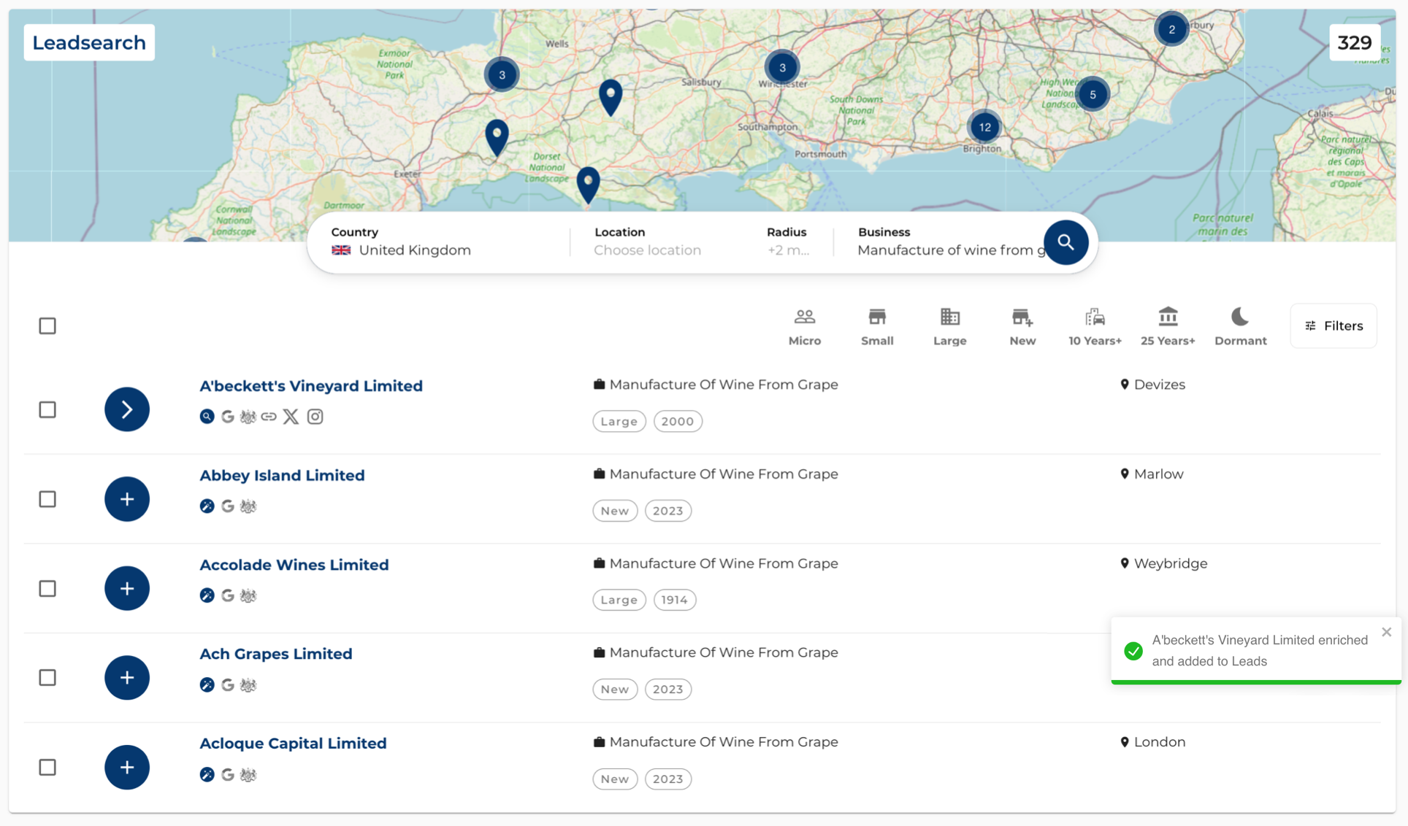Tick the checkbox next to Ach Grapes Limited
This screenshot has width=1408, height=826.
[47, 677]
